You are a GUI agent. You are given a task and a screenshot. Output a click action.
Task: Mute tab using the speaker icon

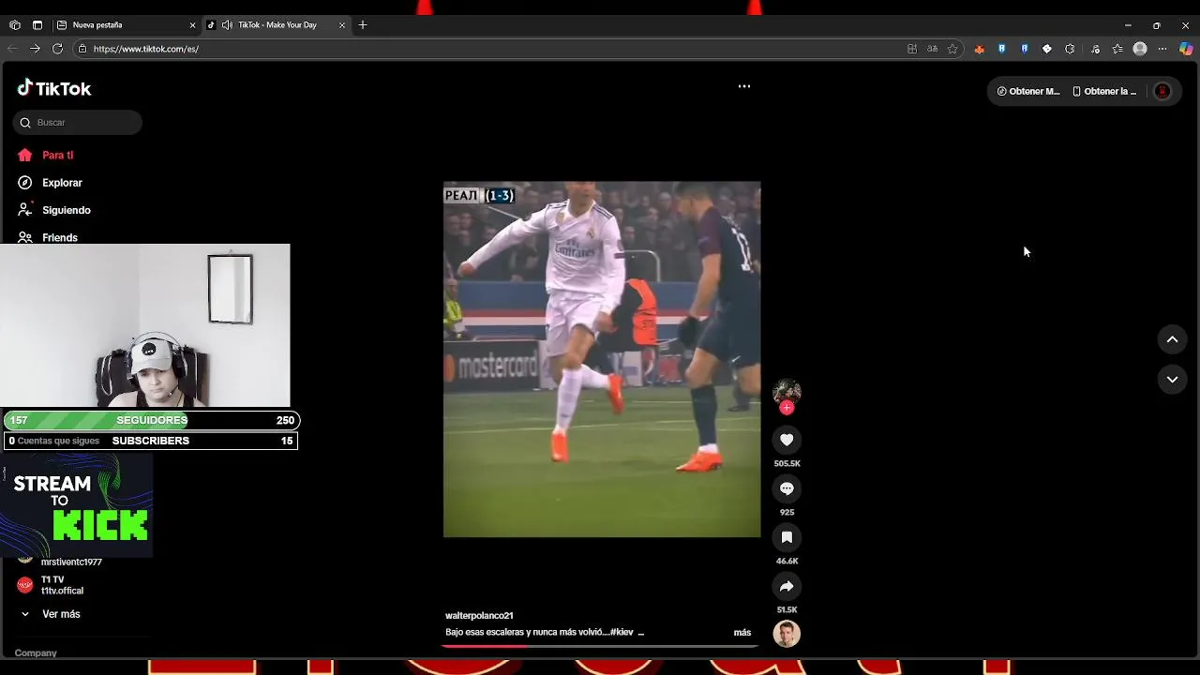coord(227,25)
